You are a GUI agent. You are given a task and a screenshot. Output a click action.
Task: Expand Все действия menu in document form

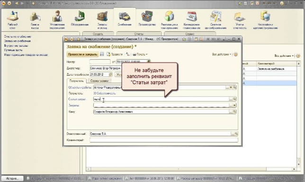pos(222,55)
